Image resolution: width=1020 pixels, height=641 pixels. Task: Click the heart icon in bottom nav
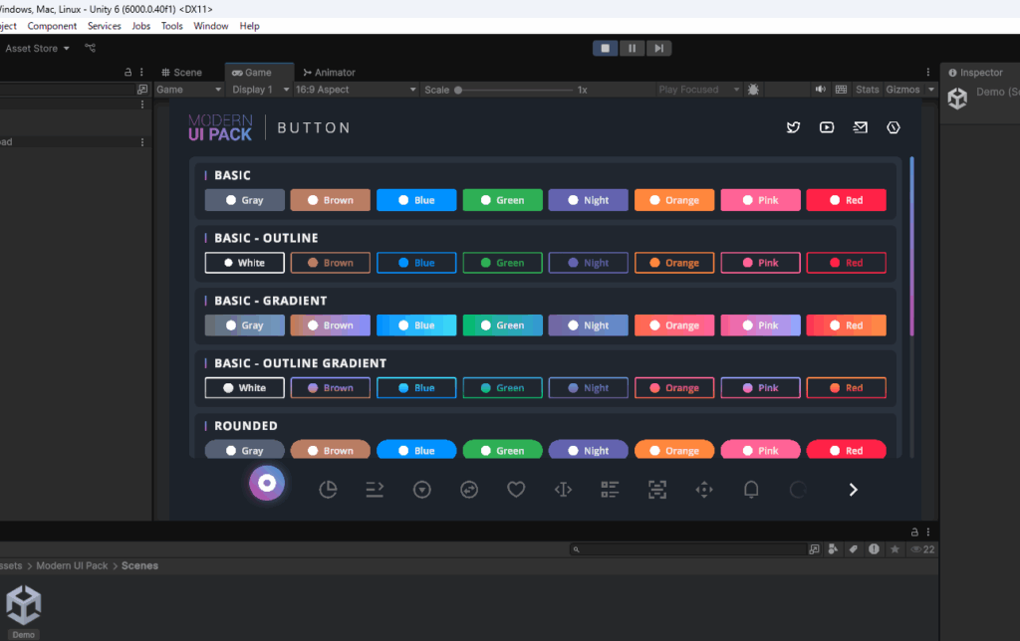coord(516,490)
